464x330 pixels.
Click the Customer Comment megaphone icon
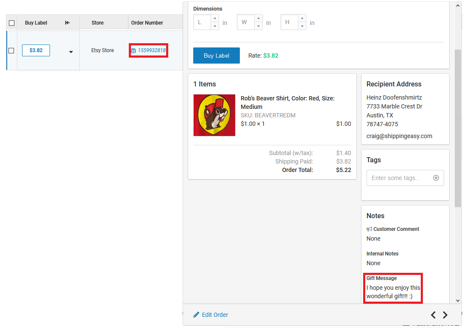coord(369,229)
